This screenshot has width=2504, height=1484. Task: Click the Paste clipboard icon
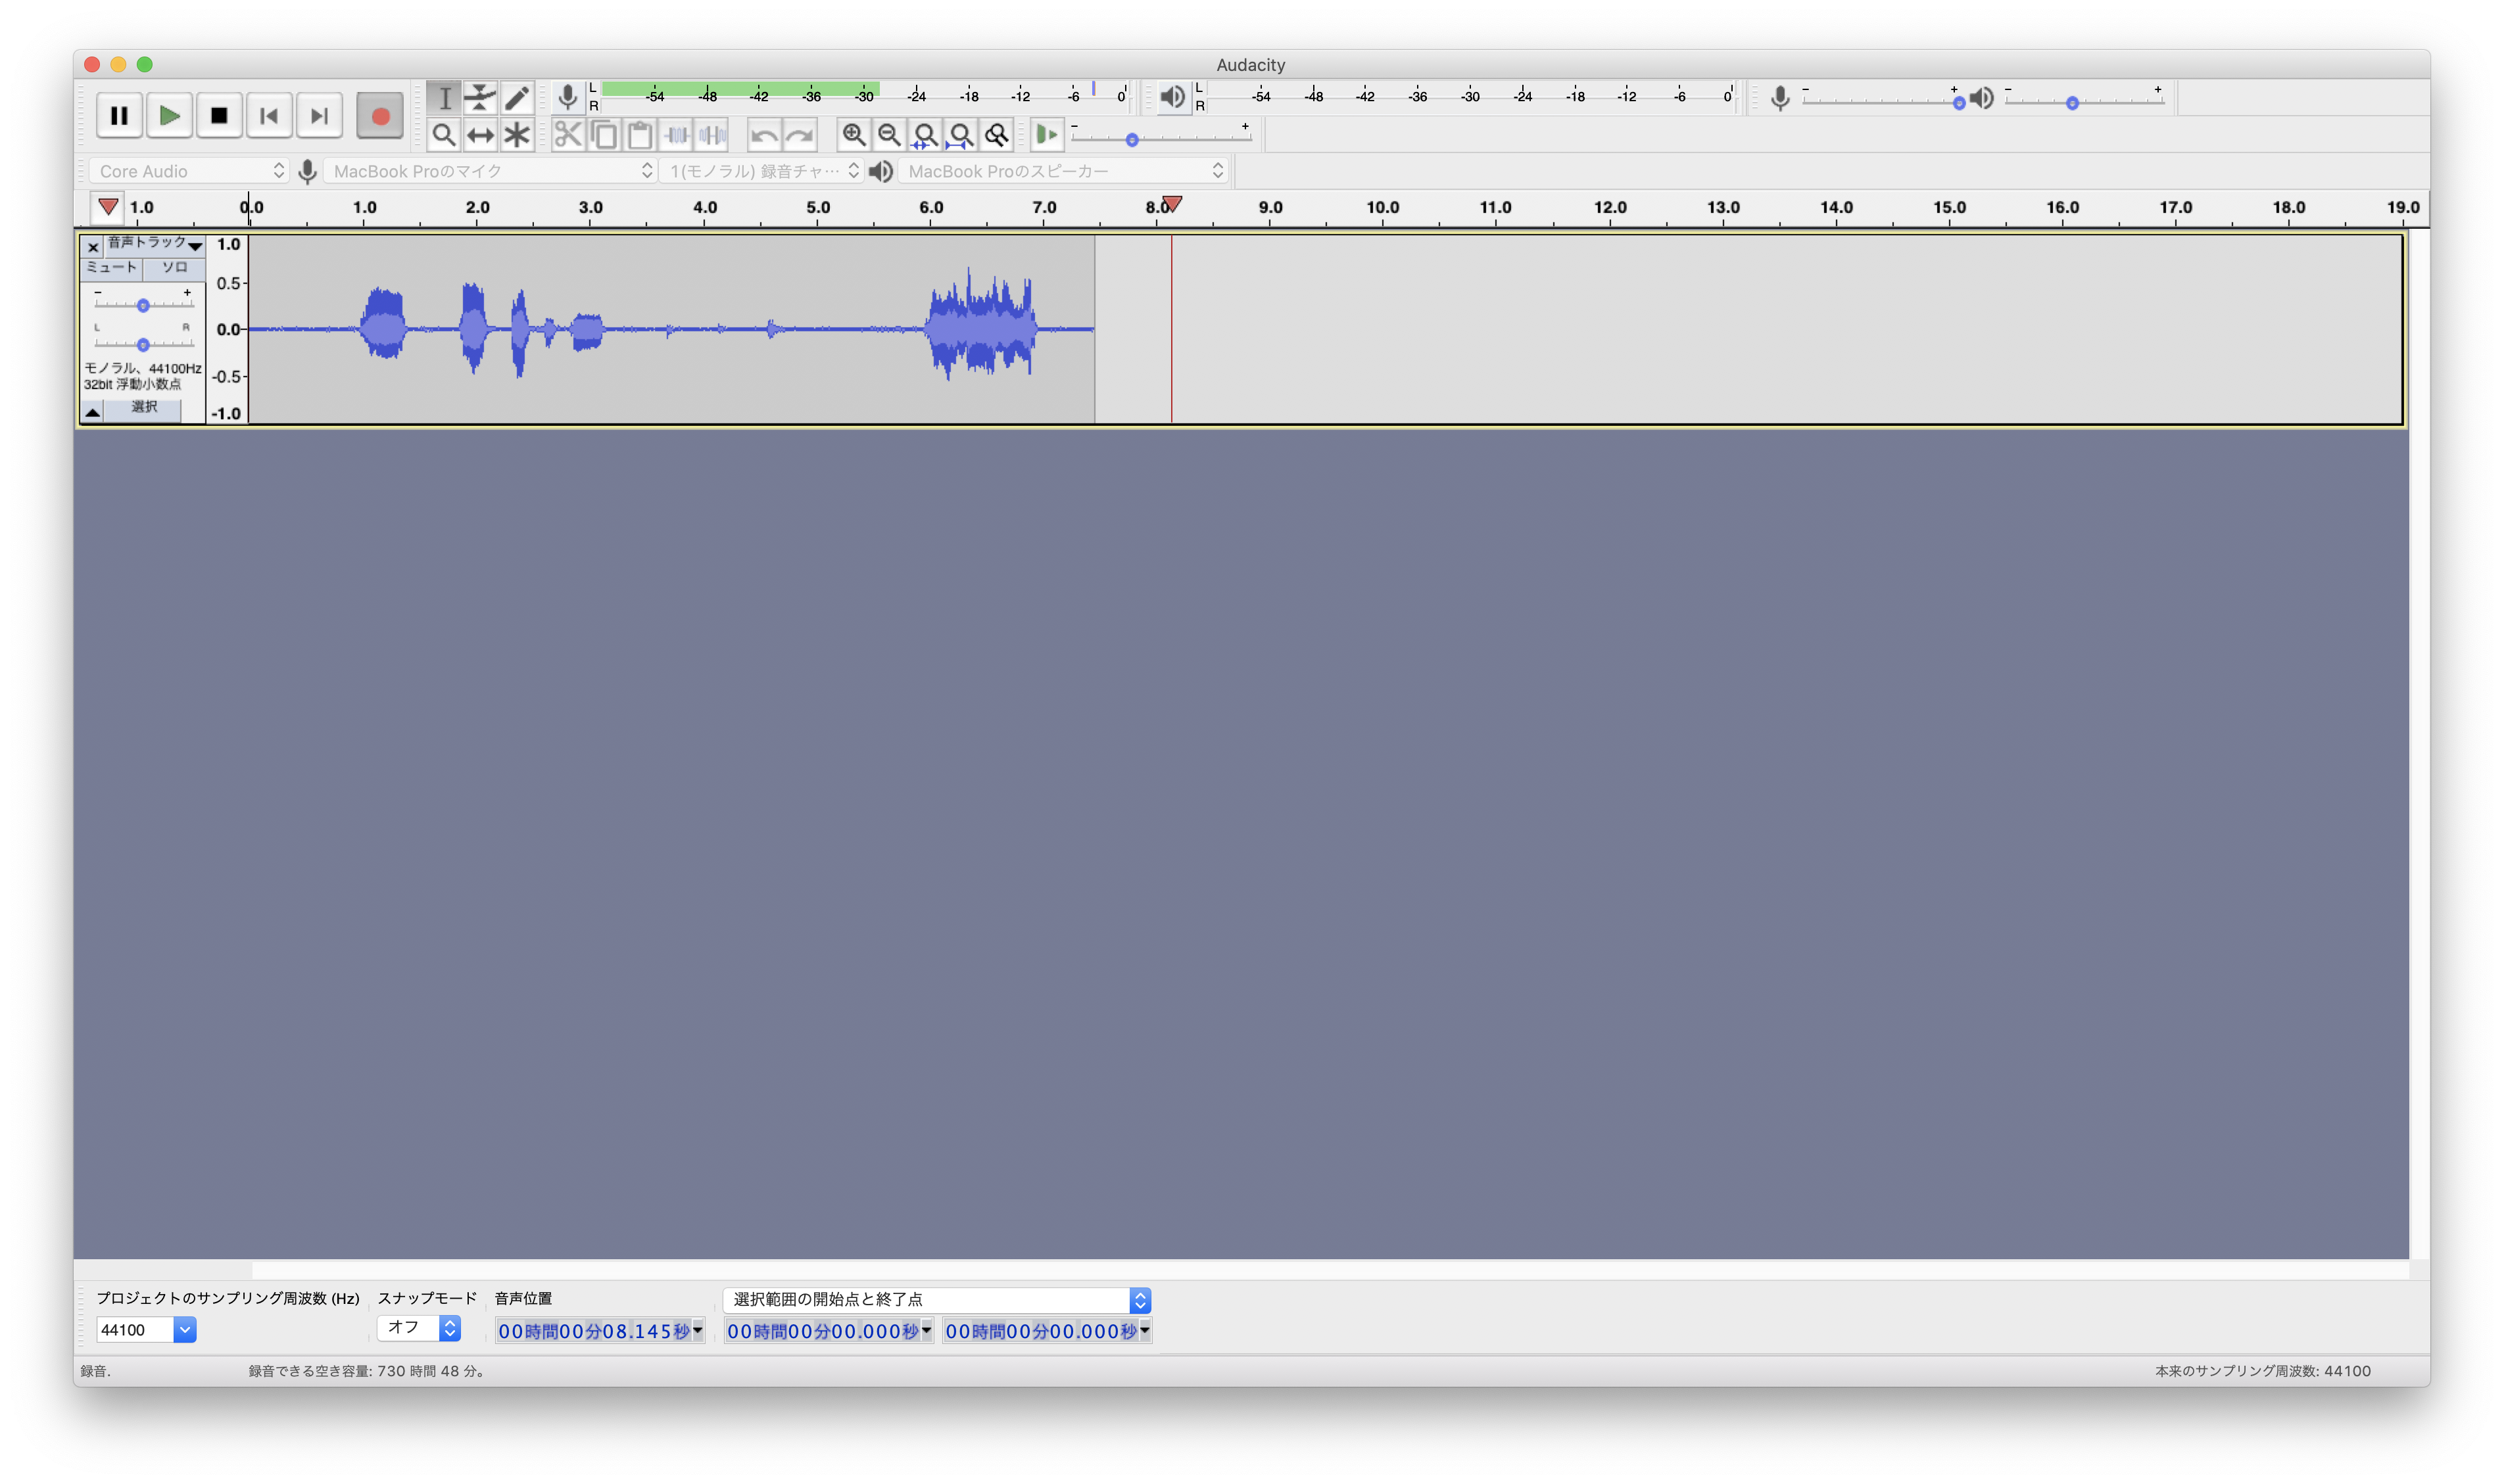[x=640, y=135]
